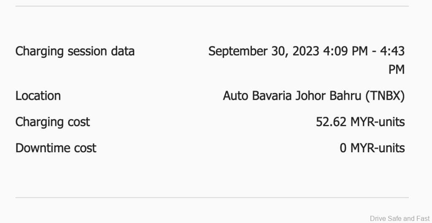Click "MYR-units" in the Downtime cost row
The image size is (432, 223).
[378, 148]
